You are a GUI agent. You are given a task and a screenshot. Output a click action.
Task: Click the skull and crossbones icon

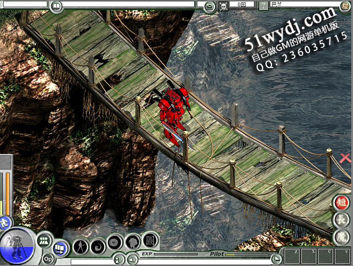pos(223,6)
